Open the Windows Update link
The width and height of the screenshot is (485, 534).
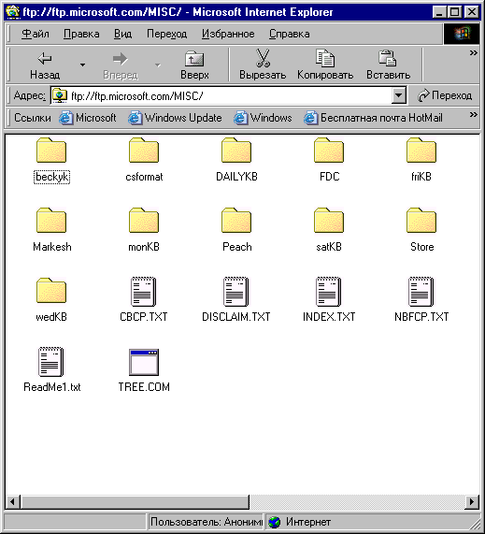pos(175,118)
